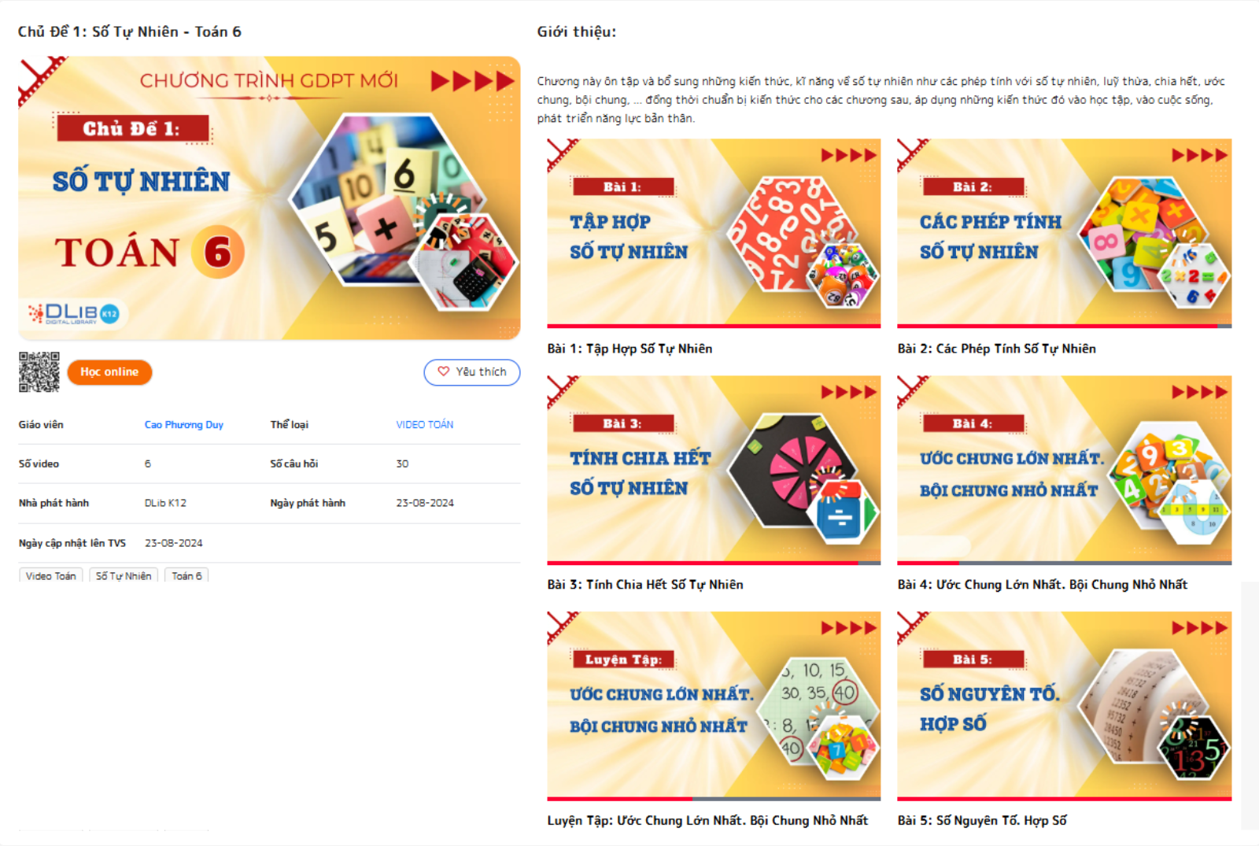Open Bài 4 Ước Chung Lớn Nhất thumbnail
The width and height of the screenshot is (1259, 846).
tap(1064, 468)
